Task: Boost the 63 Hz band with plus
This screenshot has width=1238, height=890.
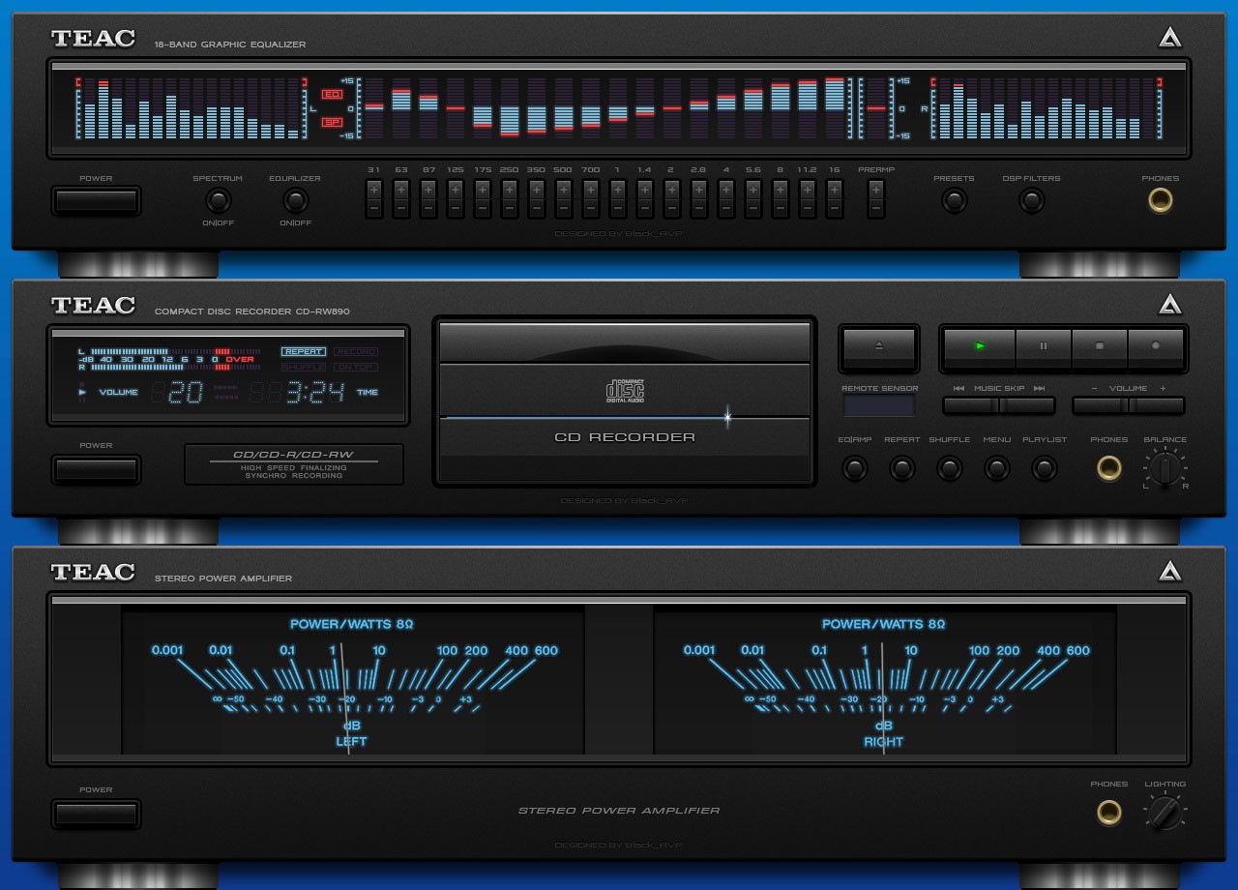Action: [x=400, y=189]
